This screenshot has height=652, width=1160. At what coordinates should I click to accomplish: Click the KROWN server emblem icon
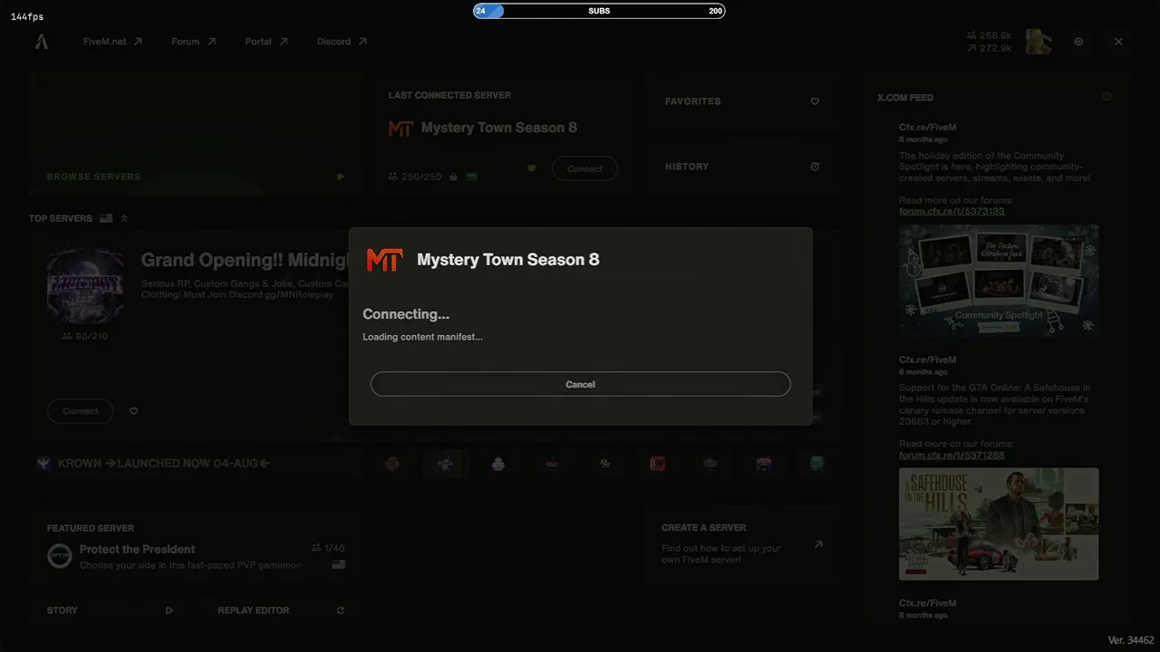[x=43, y=464]
